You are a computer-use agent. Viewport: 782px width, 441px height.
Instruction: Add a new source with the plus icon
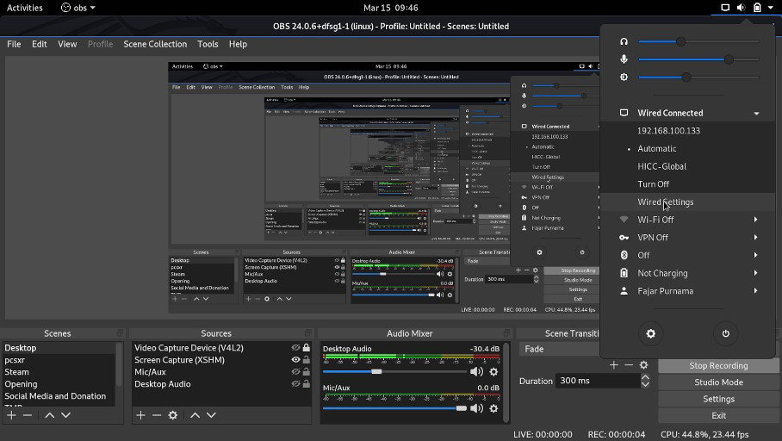point(140,415)
